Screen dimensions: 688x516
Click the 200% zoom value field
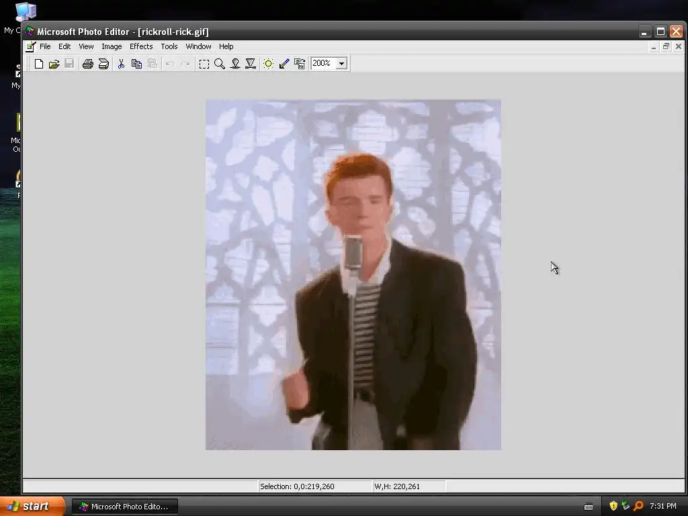323,64
